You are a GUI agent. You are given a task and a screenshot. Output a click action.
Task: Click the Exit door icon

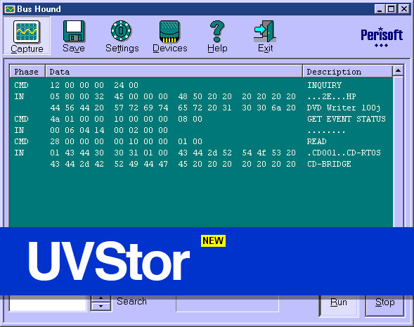coord(265,32)
